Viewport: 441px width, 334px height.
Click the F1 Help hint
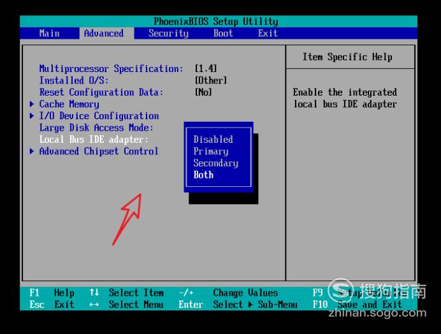tap(52, 293)
